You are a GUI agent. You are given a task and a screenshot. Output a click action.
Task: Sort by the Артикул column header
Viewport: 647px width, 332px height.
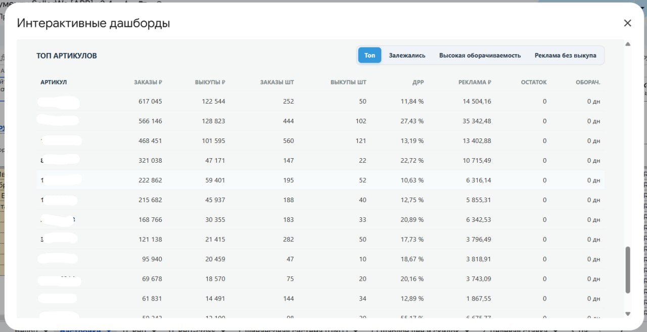(54, 82)
